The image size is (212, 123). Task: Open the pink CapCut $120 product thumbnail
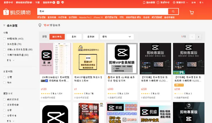(x=55, y=58)
